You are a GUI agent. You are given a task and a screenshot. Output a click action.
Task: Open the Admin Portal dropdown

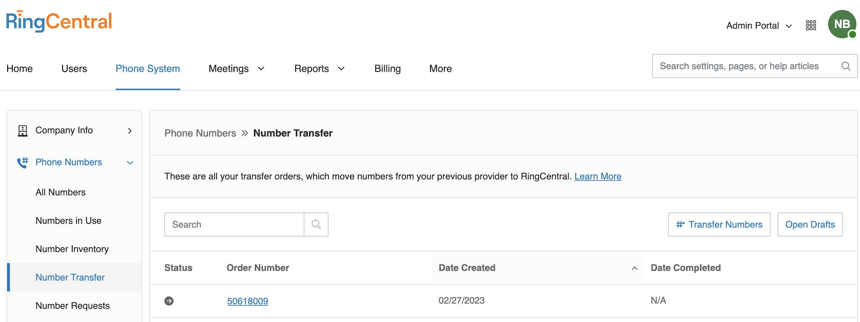[758, 25]
